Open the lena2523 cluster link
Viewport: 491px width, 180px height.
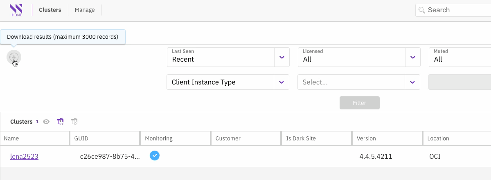24,156
